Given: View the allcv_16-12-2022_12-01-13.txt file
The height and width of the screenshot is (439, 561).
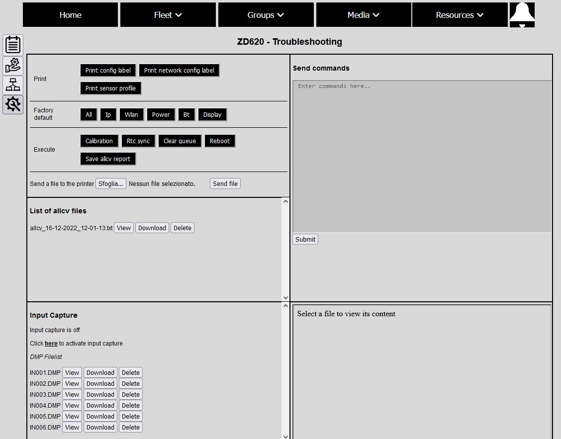Looking at the screenshot, I should (x=124, y=228).
